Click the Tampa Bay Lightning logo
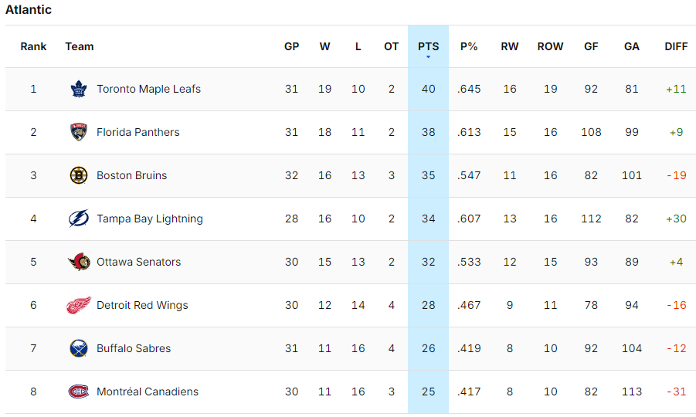 [x=79, y=219]
